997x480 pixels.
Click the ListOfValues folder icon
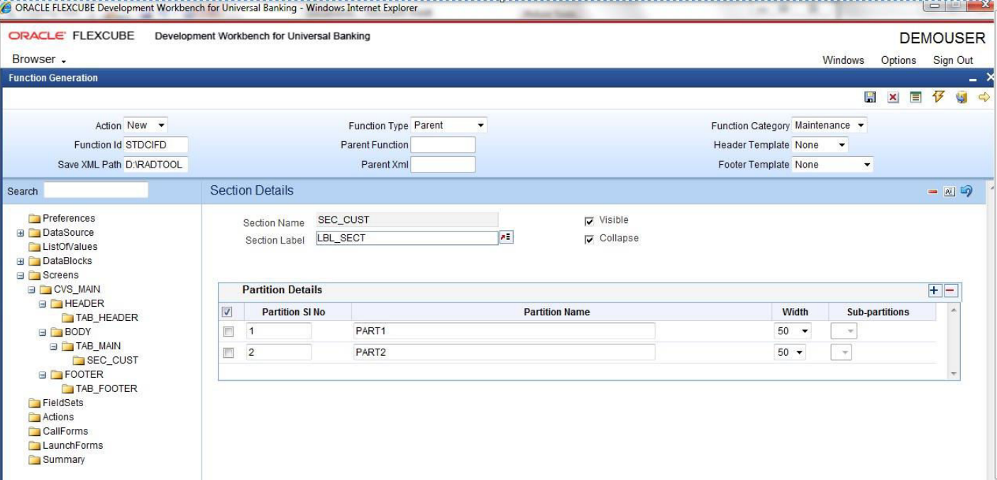[x=34, y=247]
